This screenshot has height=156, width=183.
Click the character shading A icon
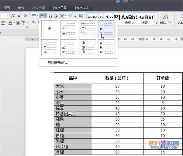(x=18, y=23)
